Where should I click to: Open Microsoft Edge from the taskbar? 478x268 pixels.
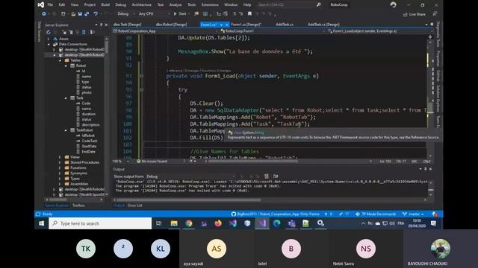[x=276, y=223]
